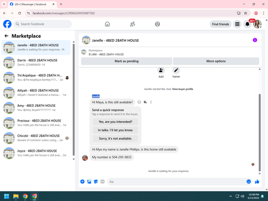Screen dimensions: 268x201
Task: Click the Add people icon
Action: click(161, 70)
